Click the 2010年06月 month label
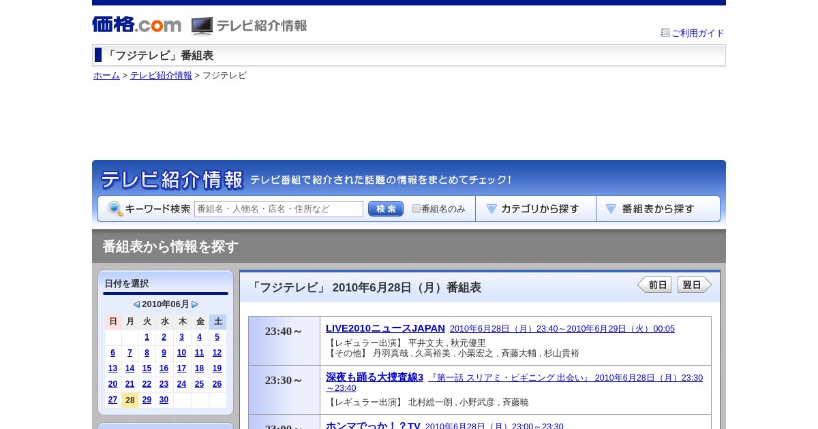The width and height of the screenshot is (818, 429). (x=166, y=304)
